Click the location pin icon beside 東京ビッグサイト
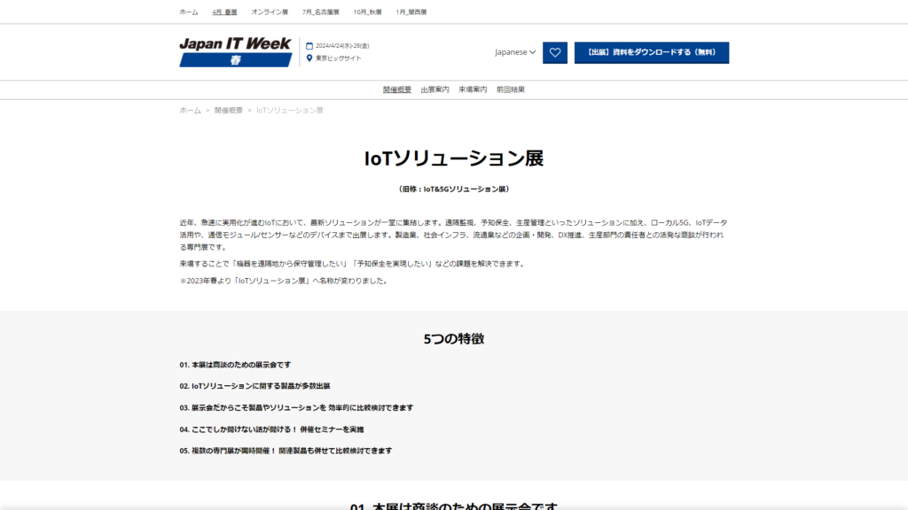 point(309,58)
